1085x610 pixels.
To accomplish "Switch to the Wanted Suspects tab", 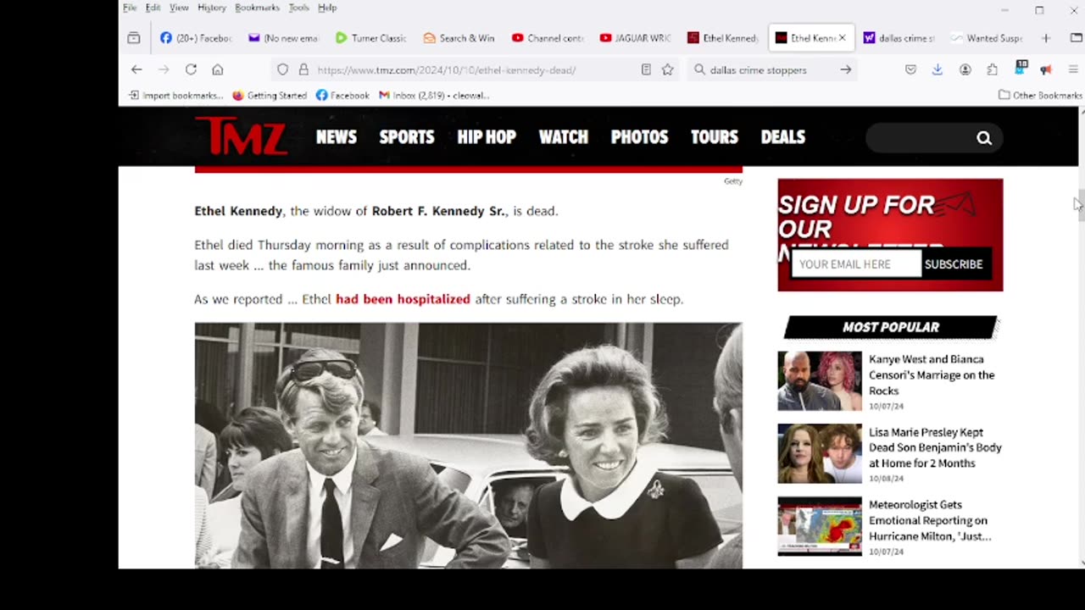I will tap(987, 38).
